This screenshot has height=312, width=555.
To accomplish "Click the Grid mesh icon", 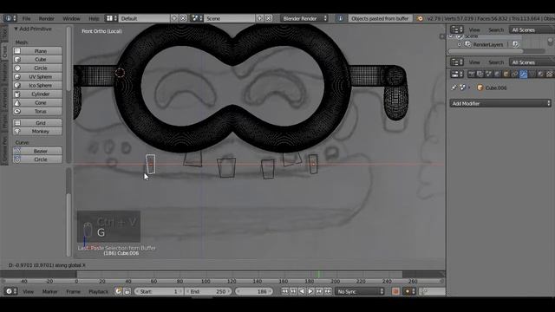I will pyautogui.click(x=17, y=123).
